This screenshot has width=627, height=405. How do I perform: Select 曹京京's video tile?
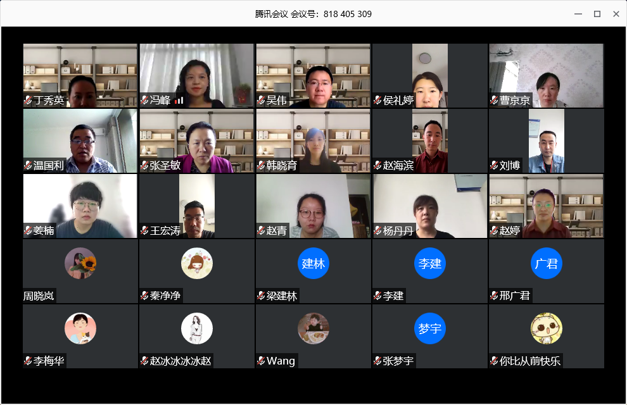coord(546,75)
